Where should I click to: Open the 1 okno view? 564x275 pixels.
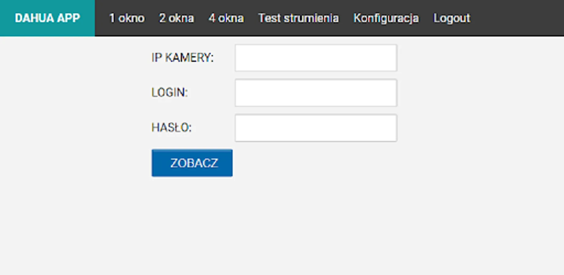point(127,18)
